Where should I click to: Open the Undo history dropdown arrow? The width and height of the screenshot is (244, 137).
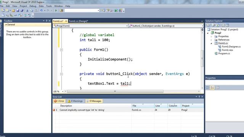(45, 11)
